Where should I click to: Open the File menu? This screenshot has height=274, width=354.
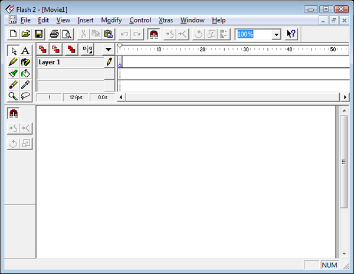click(x=25, y=20)
